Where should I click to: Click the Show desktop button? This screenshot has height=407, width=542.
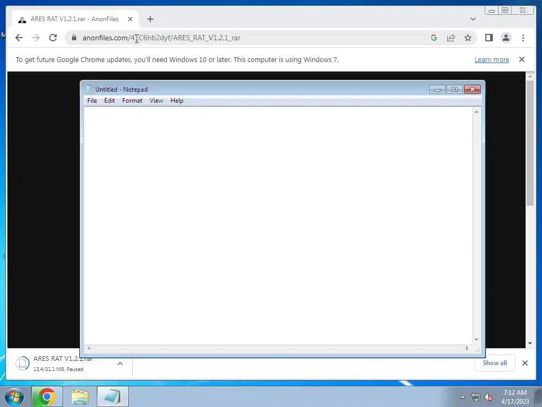click(x=538, y=396)
